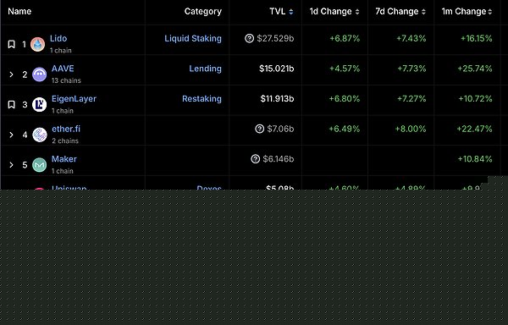Expand the ether.fi row chevron
The height and width of the screenshot is (325, 508).
point(11,135)
